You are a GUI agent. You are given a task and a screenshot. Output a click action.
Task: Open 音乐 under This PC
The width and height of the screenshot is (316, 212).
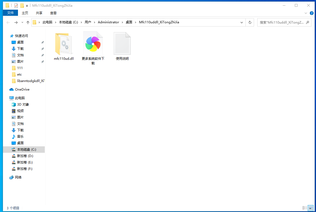point(20,137)
